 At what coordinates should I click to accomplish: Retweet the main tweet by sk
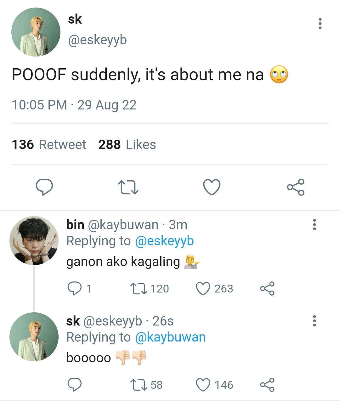point(128,187)
